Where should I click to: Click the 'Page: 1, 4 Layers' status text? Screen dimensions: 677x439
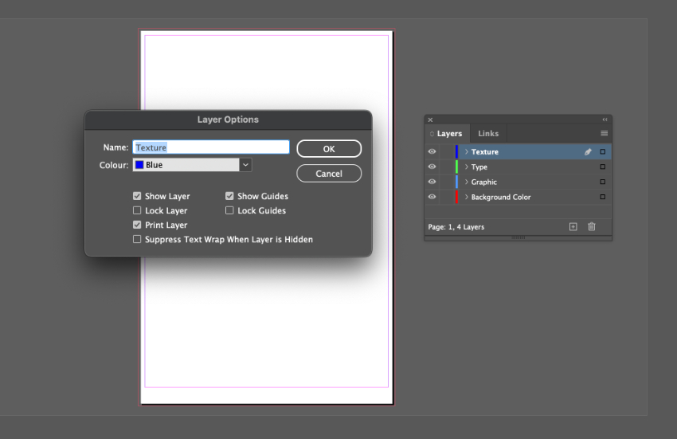pos(456,227)
